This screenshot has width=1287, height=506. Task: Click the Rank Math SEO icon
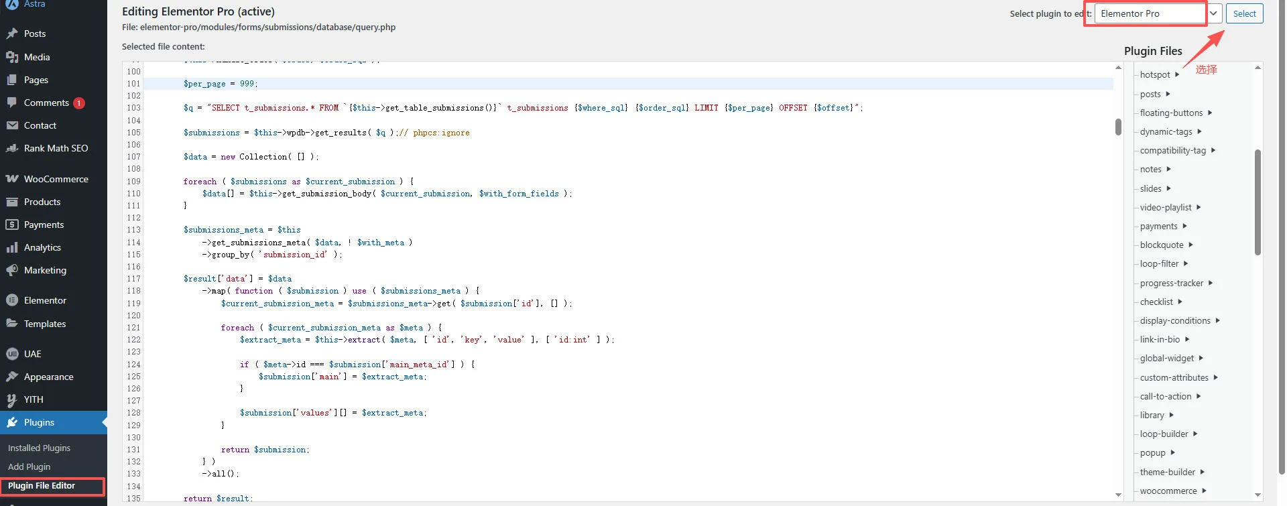[x=12, y=148]
